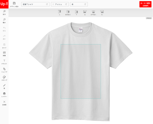Open the レイヤー layers panel

(4, 95)
